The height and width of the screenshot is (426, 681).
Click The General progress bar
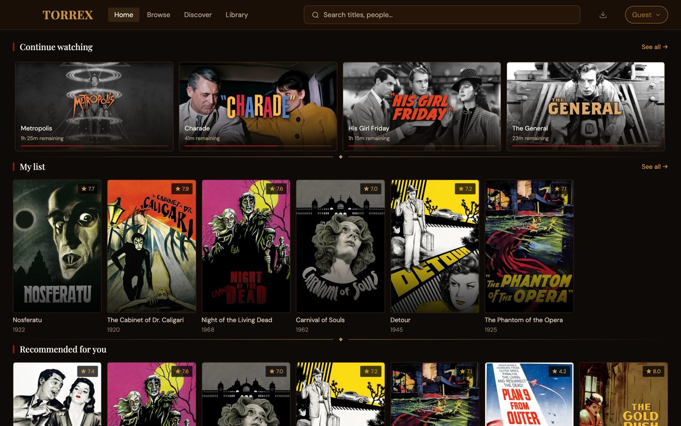click(586, 146)
